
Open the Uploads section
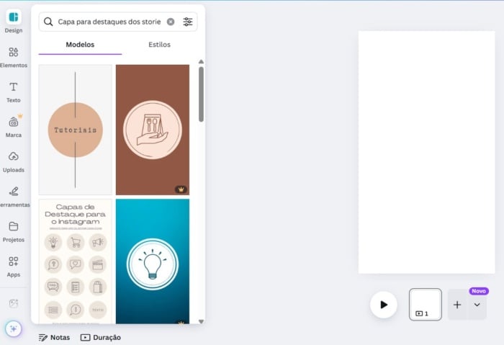point(14,162)
